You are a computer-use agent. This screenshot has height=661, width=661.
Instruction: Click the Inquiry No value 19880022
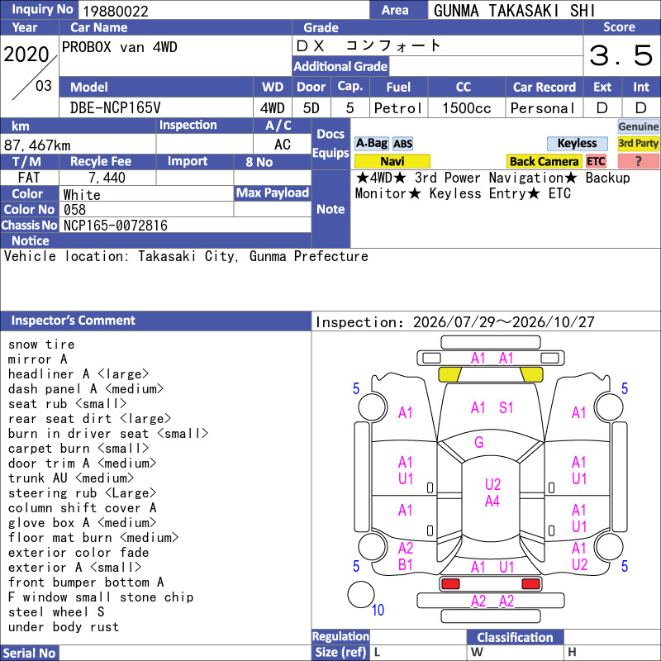[116, 11]
